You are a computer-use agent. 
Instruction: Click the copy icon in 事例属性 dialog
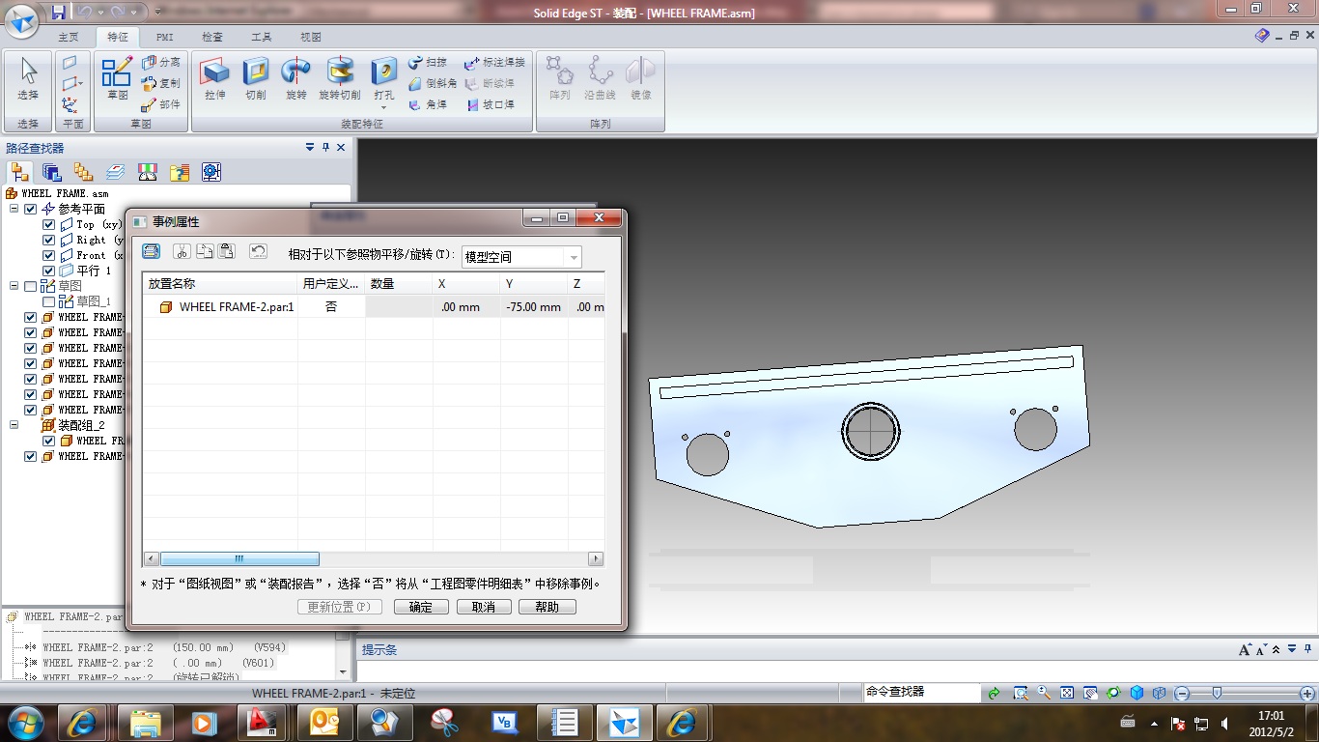pos(204,251)
